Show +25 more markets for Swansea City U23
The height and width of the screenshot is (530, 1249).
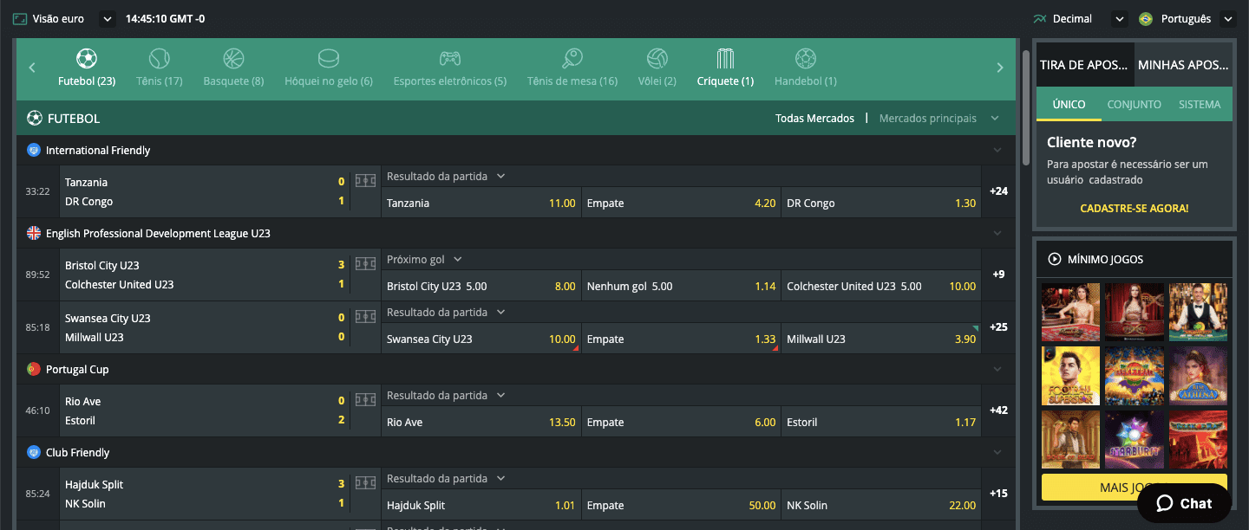(x=998, y=327)
